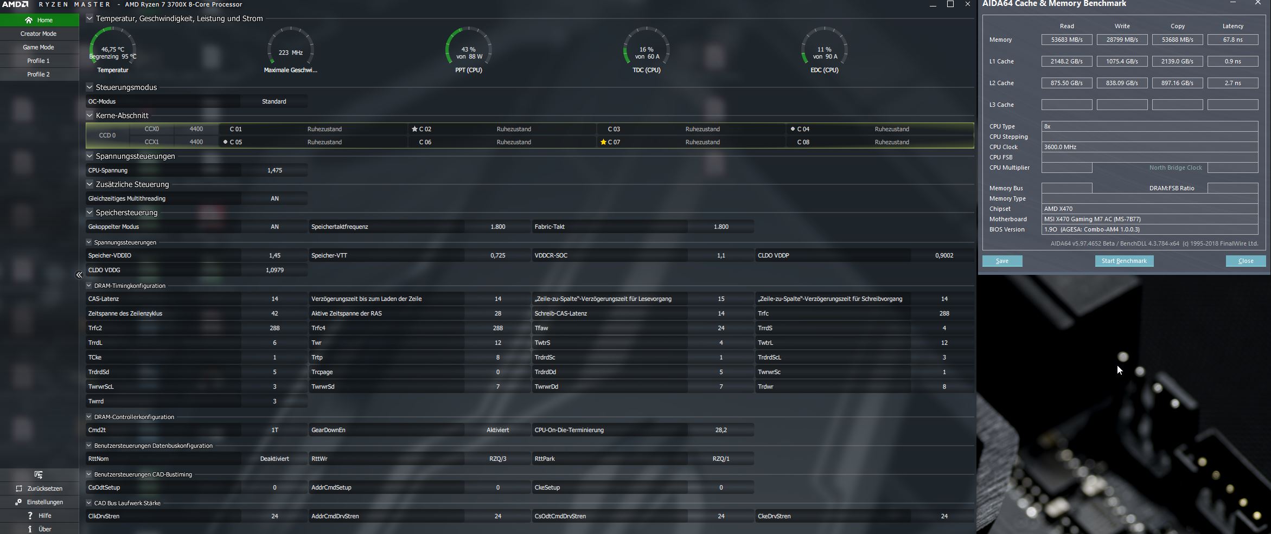Screen dimensions: 1271x534
Task: Start Benchmark in AIDA64 window
Action: click(1124, 261)
